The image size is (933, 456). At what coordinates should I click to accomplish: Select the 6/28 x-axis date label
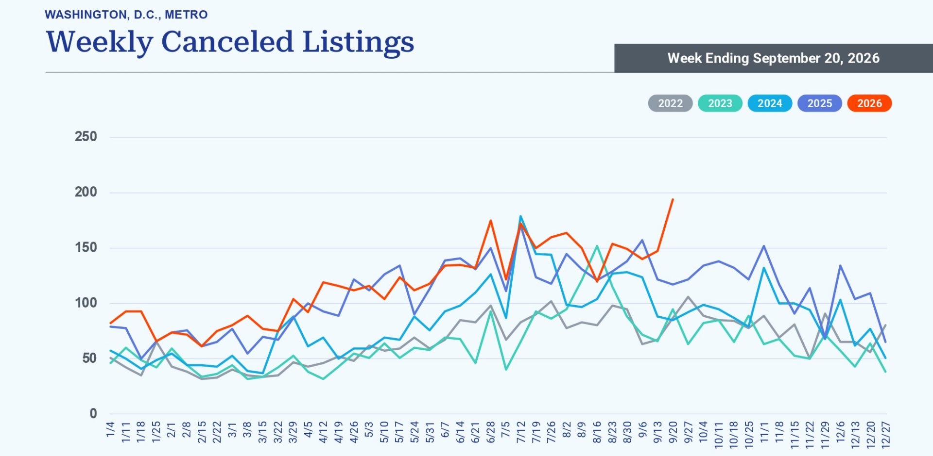click(490, 432)
